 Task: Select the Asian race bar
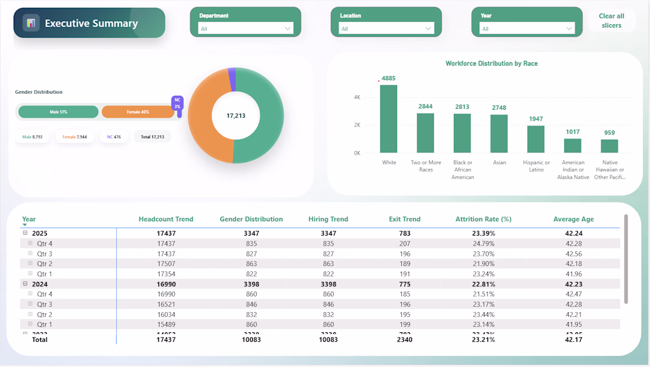tap(499, 134)
